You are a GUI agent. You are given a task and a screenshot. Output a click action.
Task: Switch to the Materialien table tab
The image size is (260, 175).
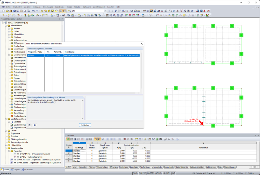[x=83, y=167]
